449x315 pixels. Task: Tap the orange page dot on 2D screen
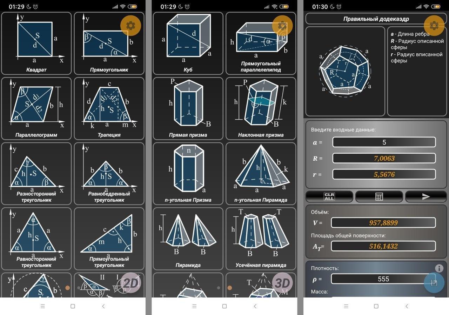(67, 288)
